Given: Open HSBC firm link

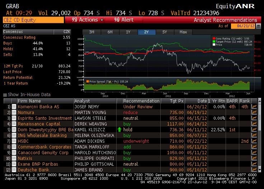Looking at the screenshot, I should tap(23, 141).
